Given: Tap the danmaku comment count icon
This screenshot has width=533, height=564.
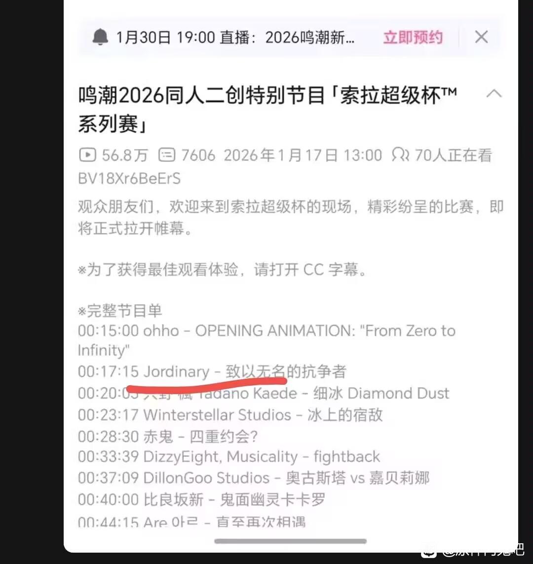Looking at the screenshot, I should pyautogui.click(x=167, y=156).
